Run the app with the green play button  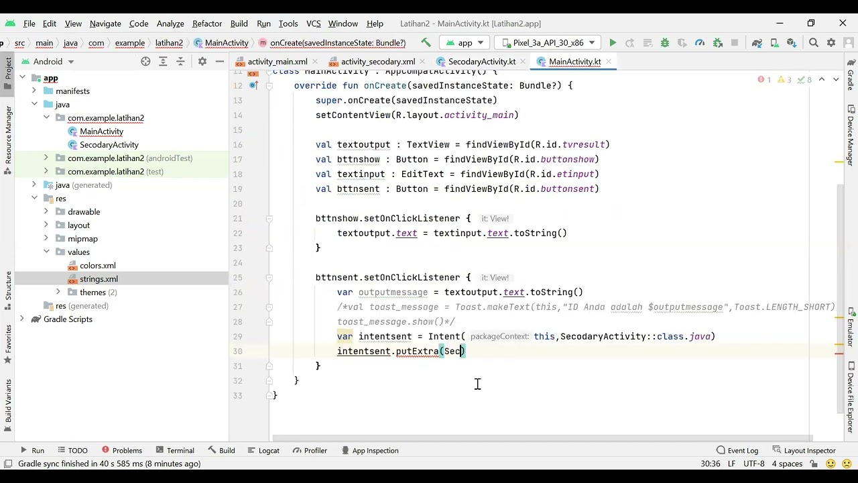tap(613, 43)
